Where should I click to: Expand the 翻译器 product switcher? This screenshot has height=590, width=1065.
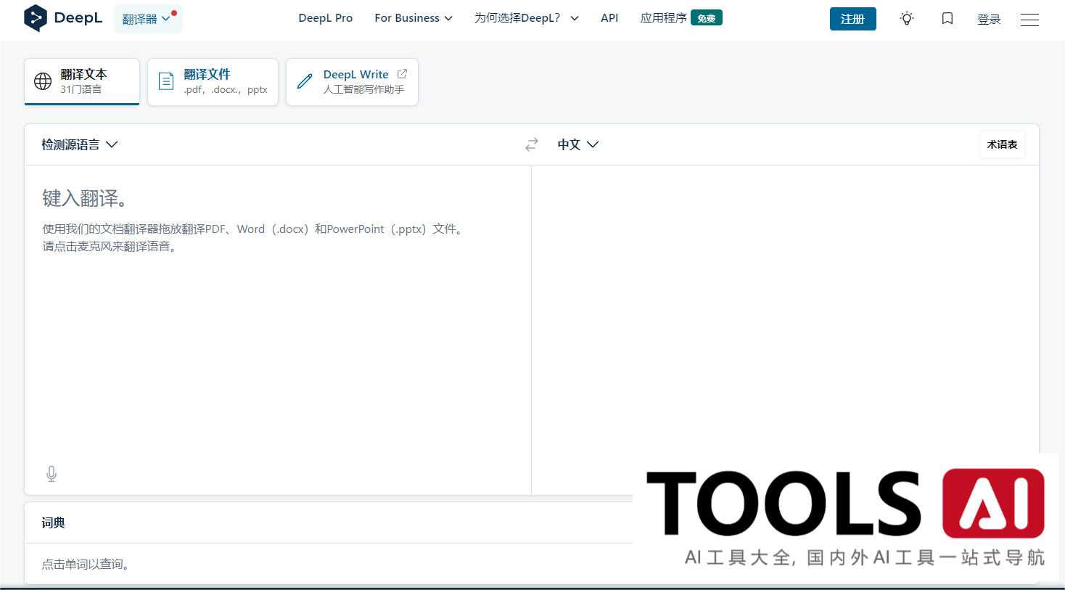coord(147,19)
